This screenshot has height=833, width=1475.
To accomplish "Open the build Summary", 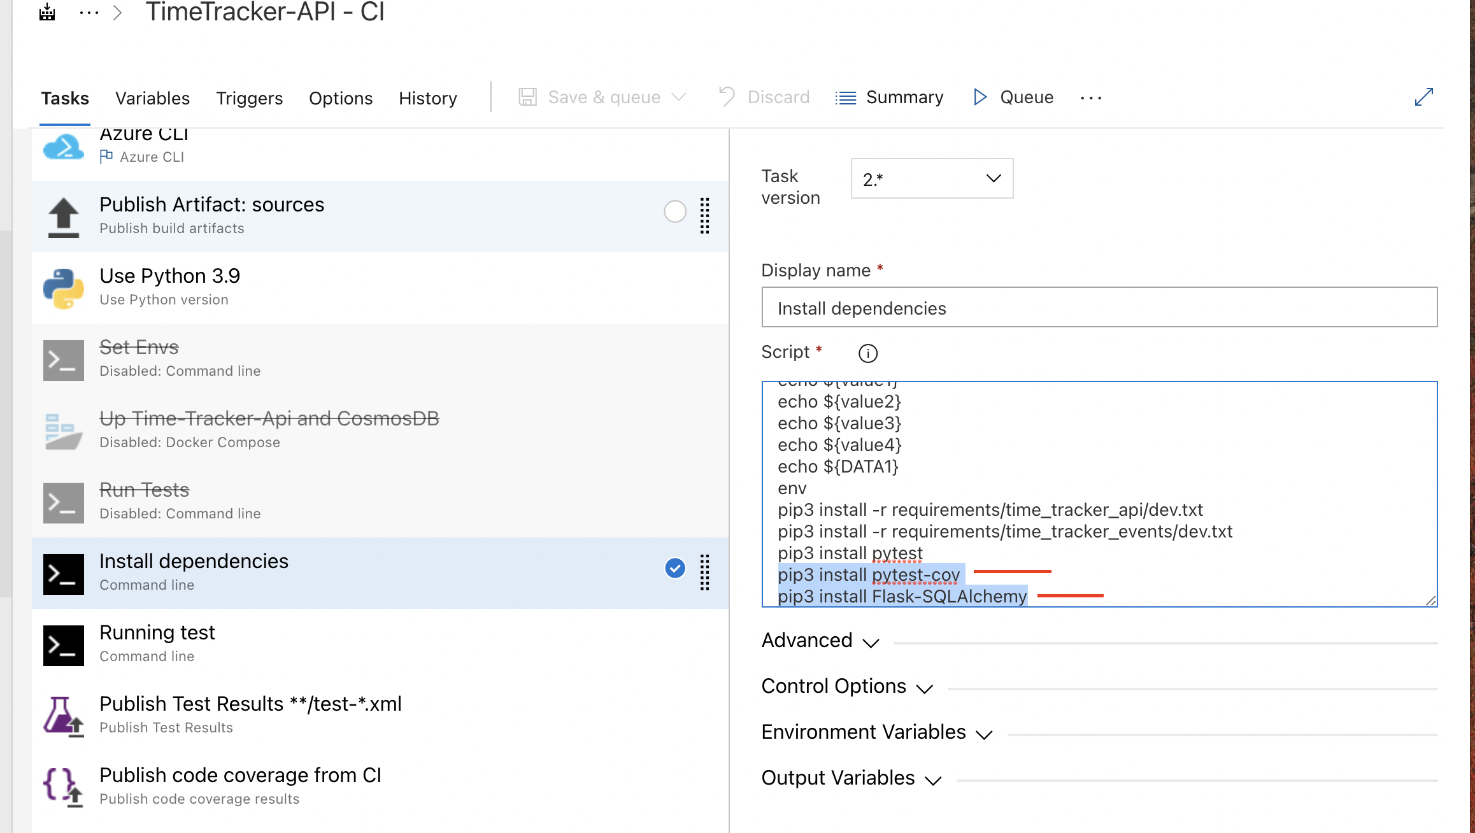I will (890, 97).
